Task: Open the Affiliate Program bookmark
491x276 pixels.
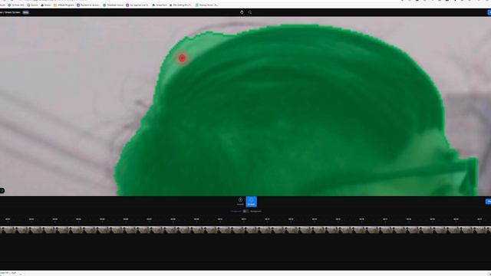Action: pyautogui.click(x=64, y=5)
